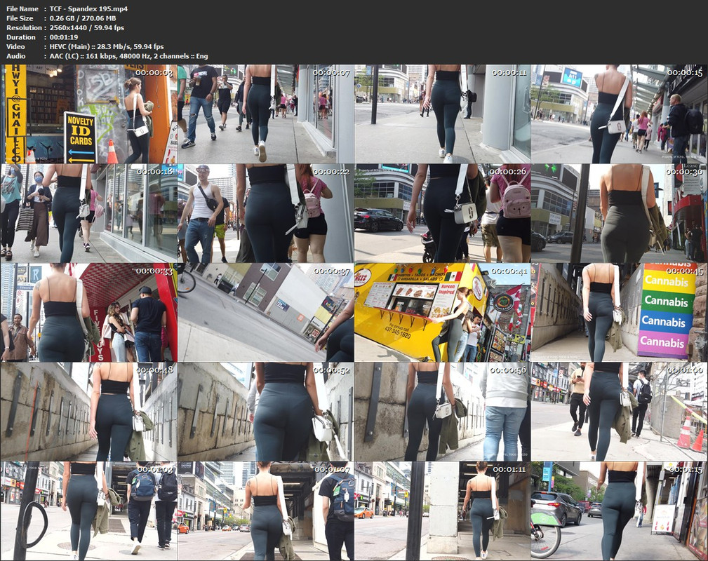
Task: Click the 00:01:03 timestamp label
Action: click(154, 468)
